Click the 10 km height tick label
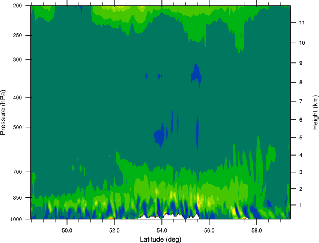 click(302, 43)
